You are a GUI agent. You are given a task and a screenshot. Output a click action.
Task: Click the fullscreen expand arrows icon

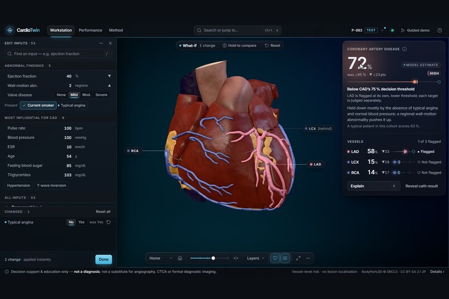pos(298,258)
